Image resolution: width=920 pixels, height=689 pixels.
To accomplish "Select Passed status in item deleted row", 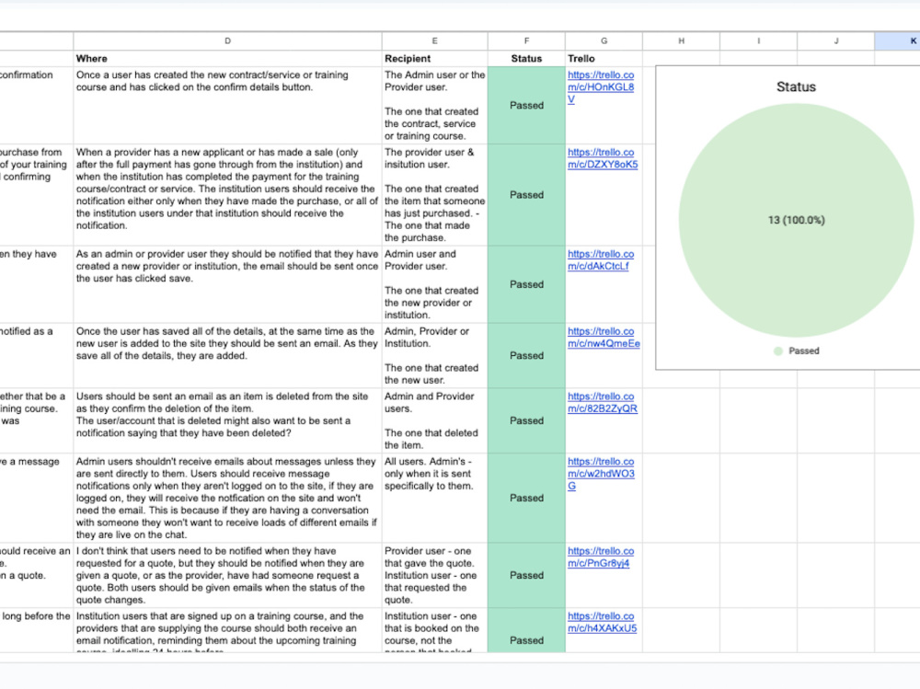I will click(526, 420).
